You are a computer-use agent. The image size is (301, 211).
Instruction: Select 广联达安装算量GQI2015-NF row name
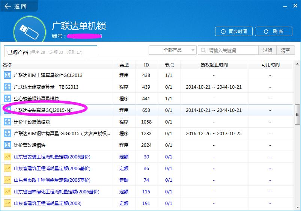[x=43, y=110]
